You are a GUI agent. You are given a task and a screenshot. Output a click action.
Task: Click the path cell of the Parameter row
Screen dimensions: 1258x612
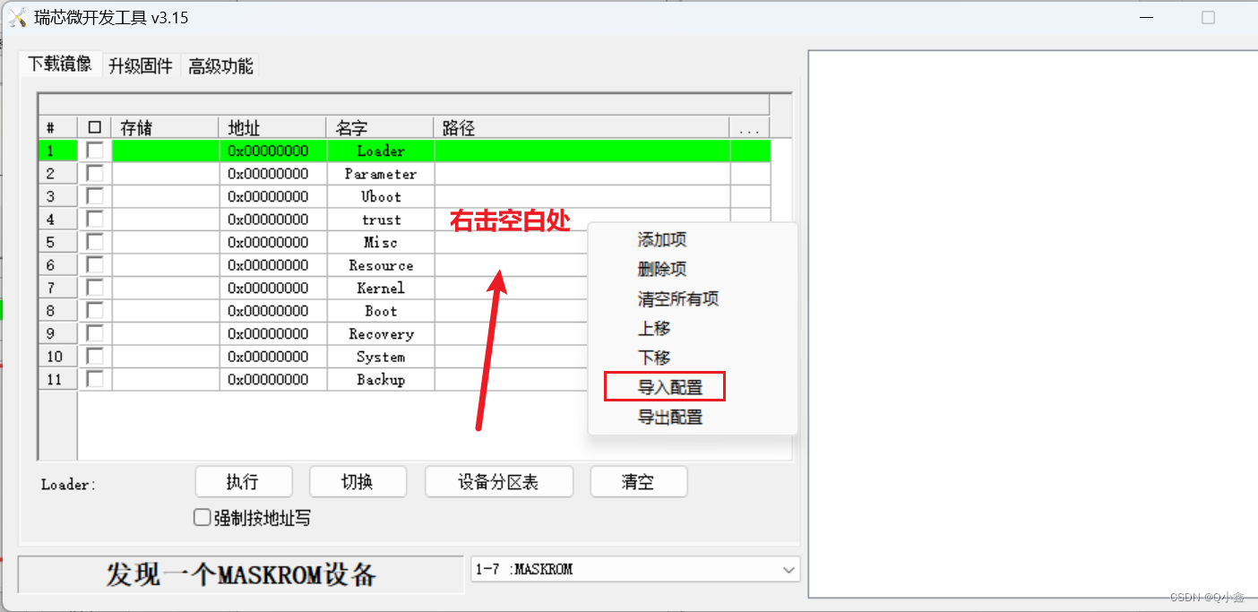582,173
